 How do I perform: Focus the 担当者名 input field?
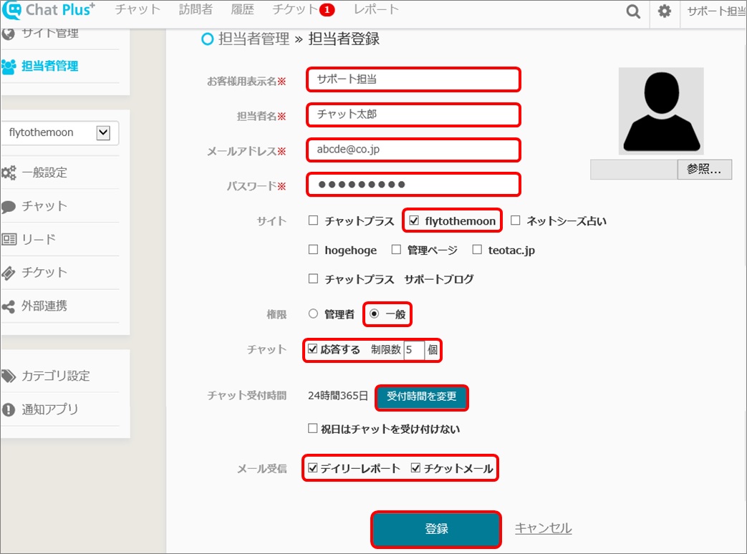(413, 115)
